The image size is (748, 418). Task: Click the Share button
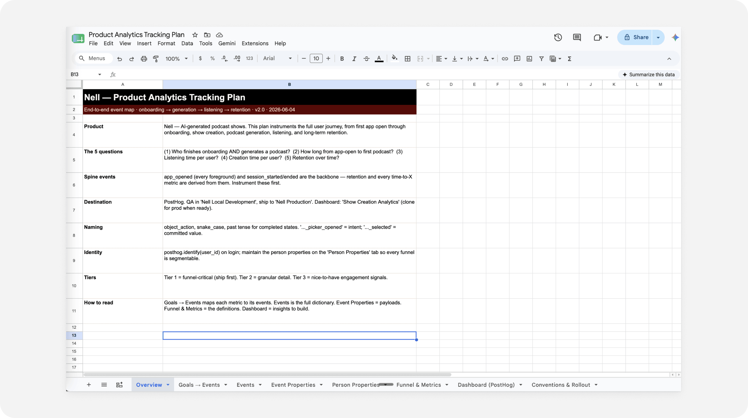(636, 37)
